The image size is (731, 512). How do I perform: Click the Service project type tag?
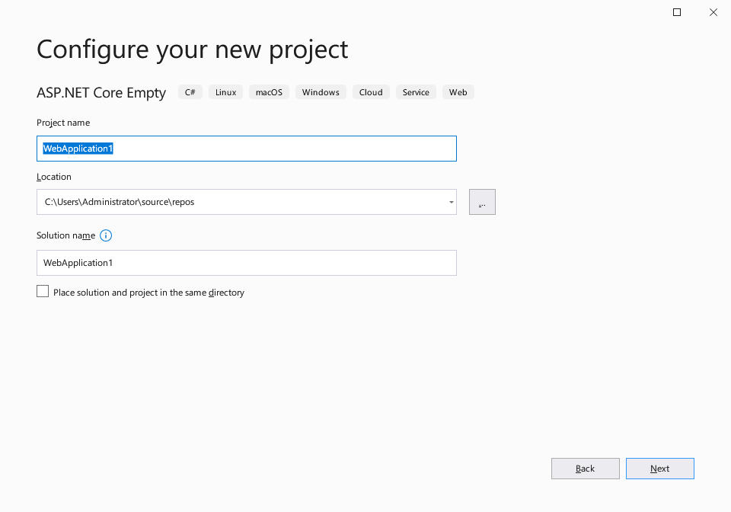click(416, 92)
